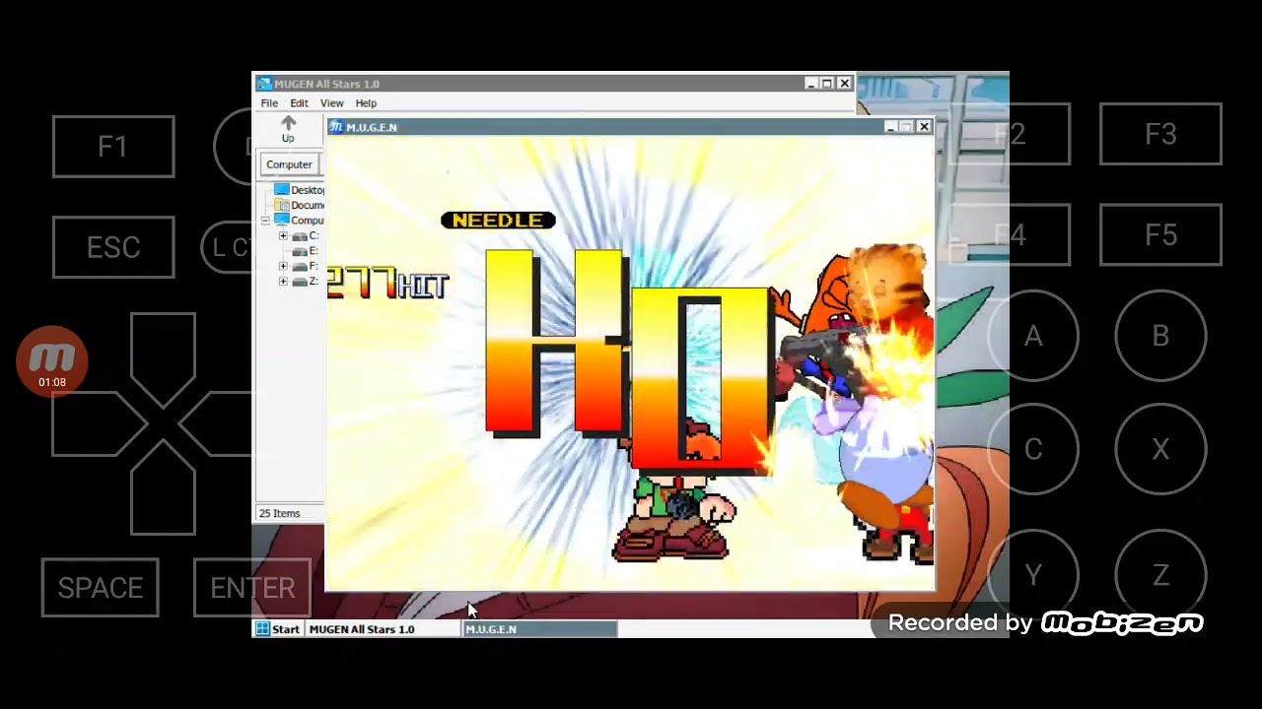
Task: Tap the round Z gamepad button
Action: pos(1160,575)
